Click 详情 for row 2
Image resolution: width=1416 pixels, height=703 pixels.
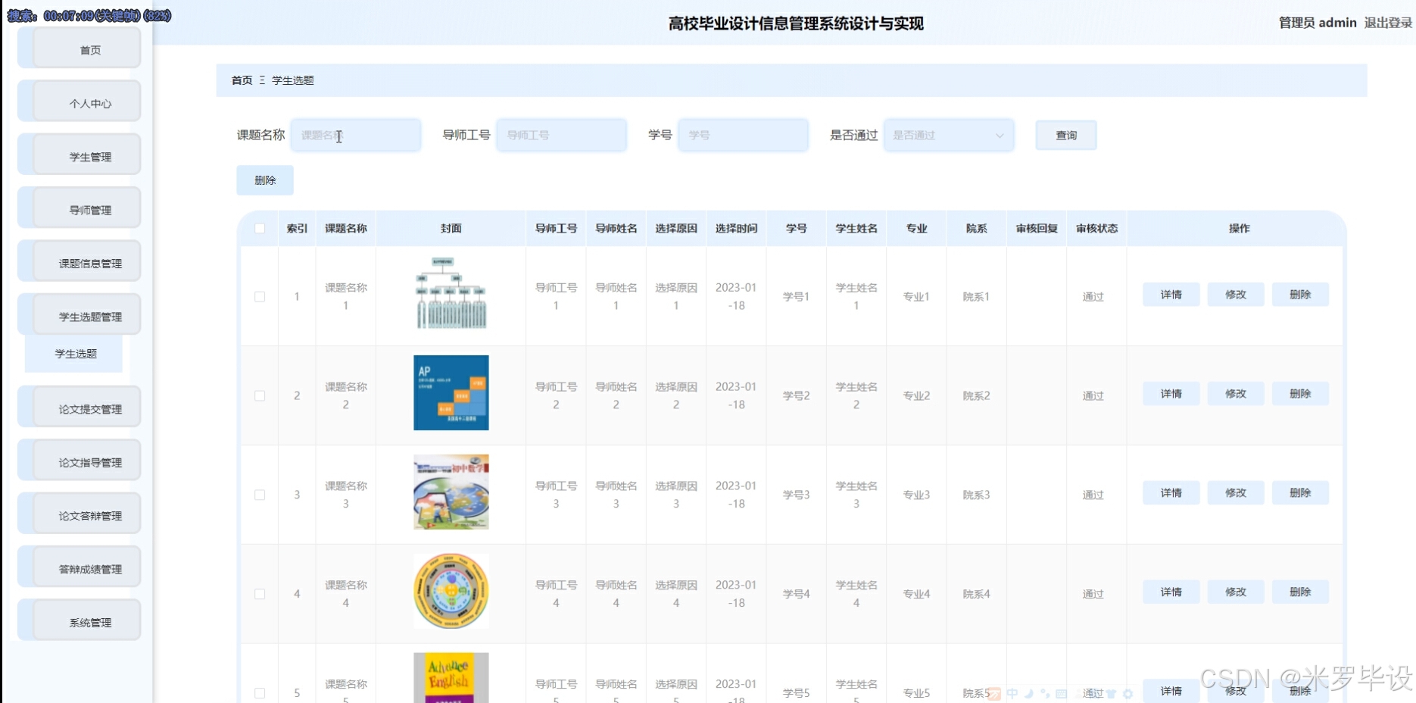coord(1171,394)
